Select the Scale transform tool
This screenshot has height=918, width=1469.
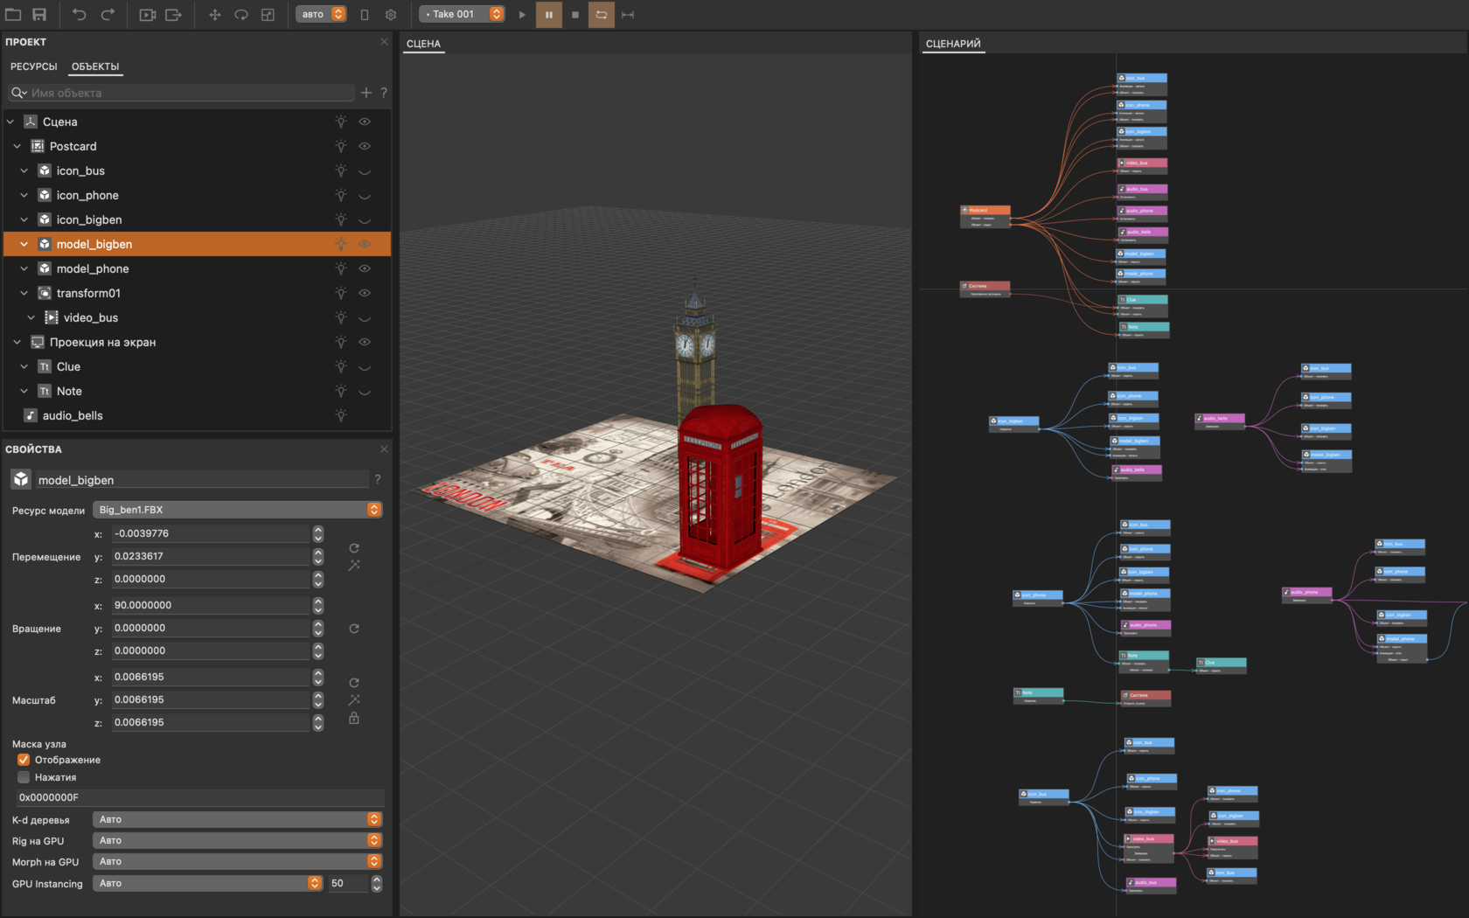click(268, 15)
